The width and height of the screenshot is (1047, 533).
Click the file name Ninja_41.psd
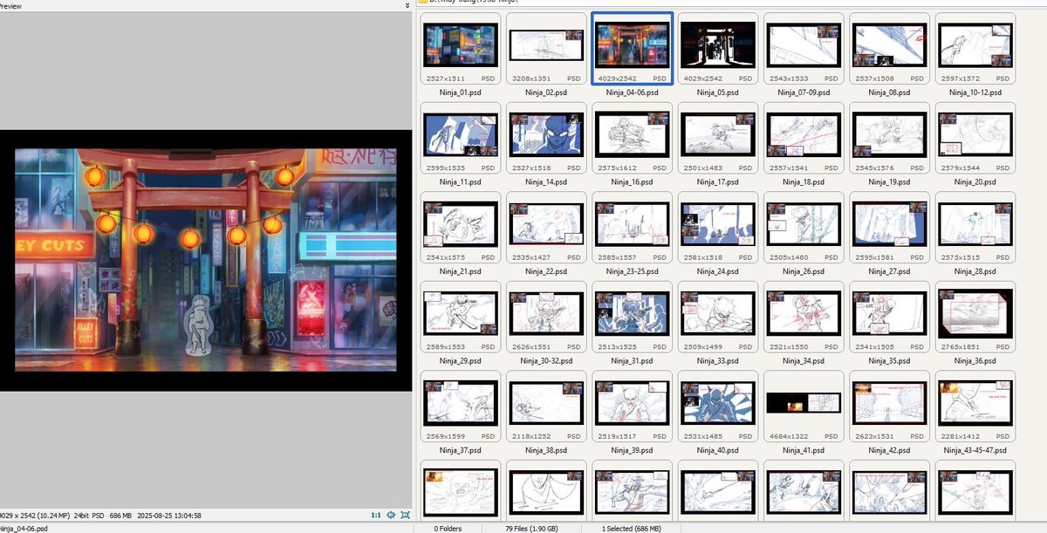(803, 450)
